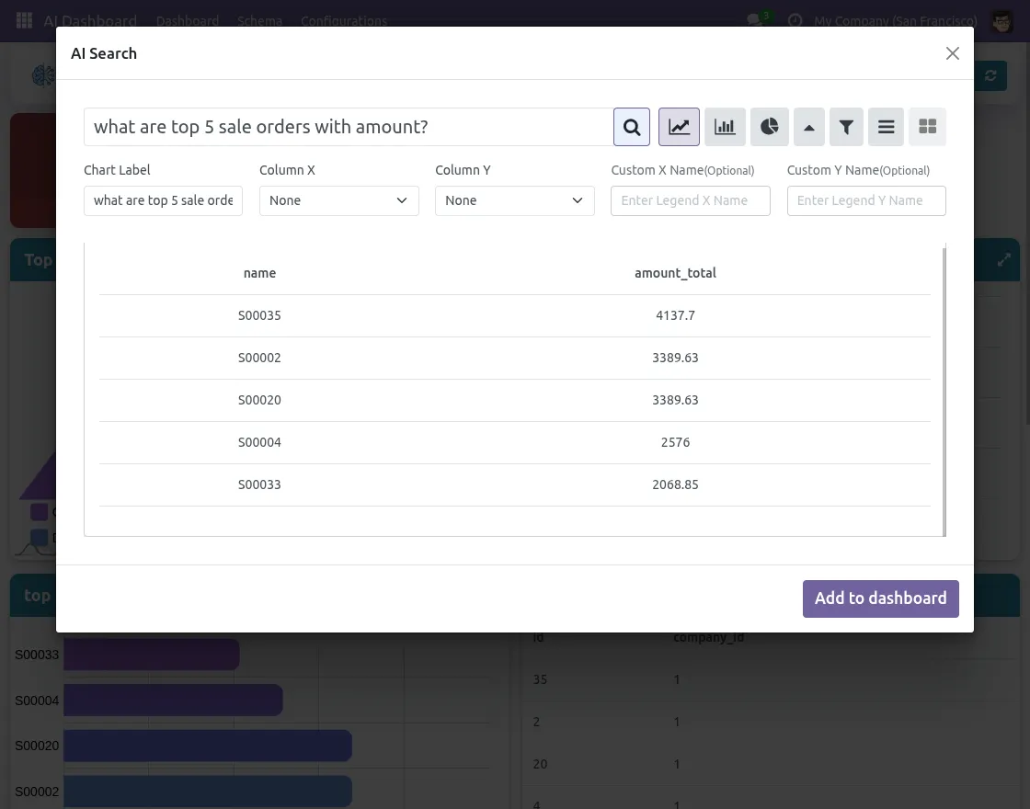
Task: Click the Chart Label input field
Action: coord(163,200)
